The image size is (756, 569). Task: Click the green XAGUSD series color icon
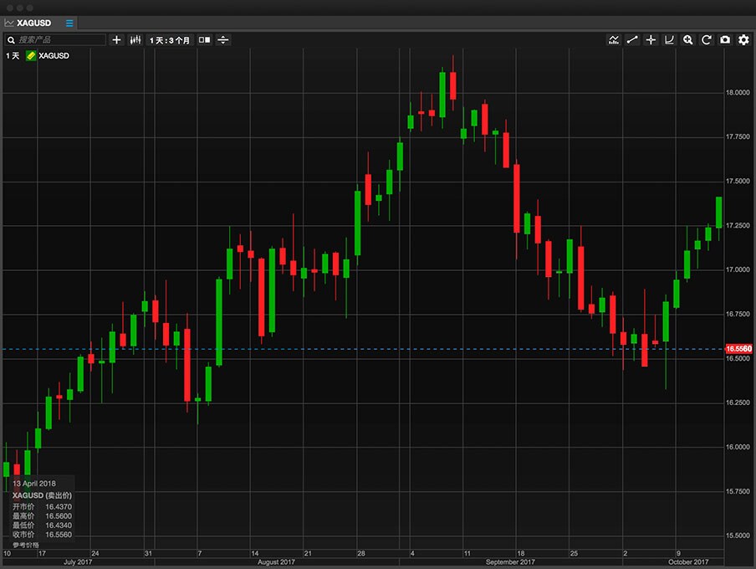(x=31, y=55)
